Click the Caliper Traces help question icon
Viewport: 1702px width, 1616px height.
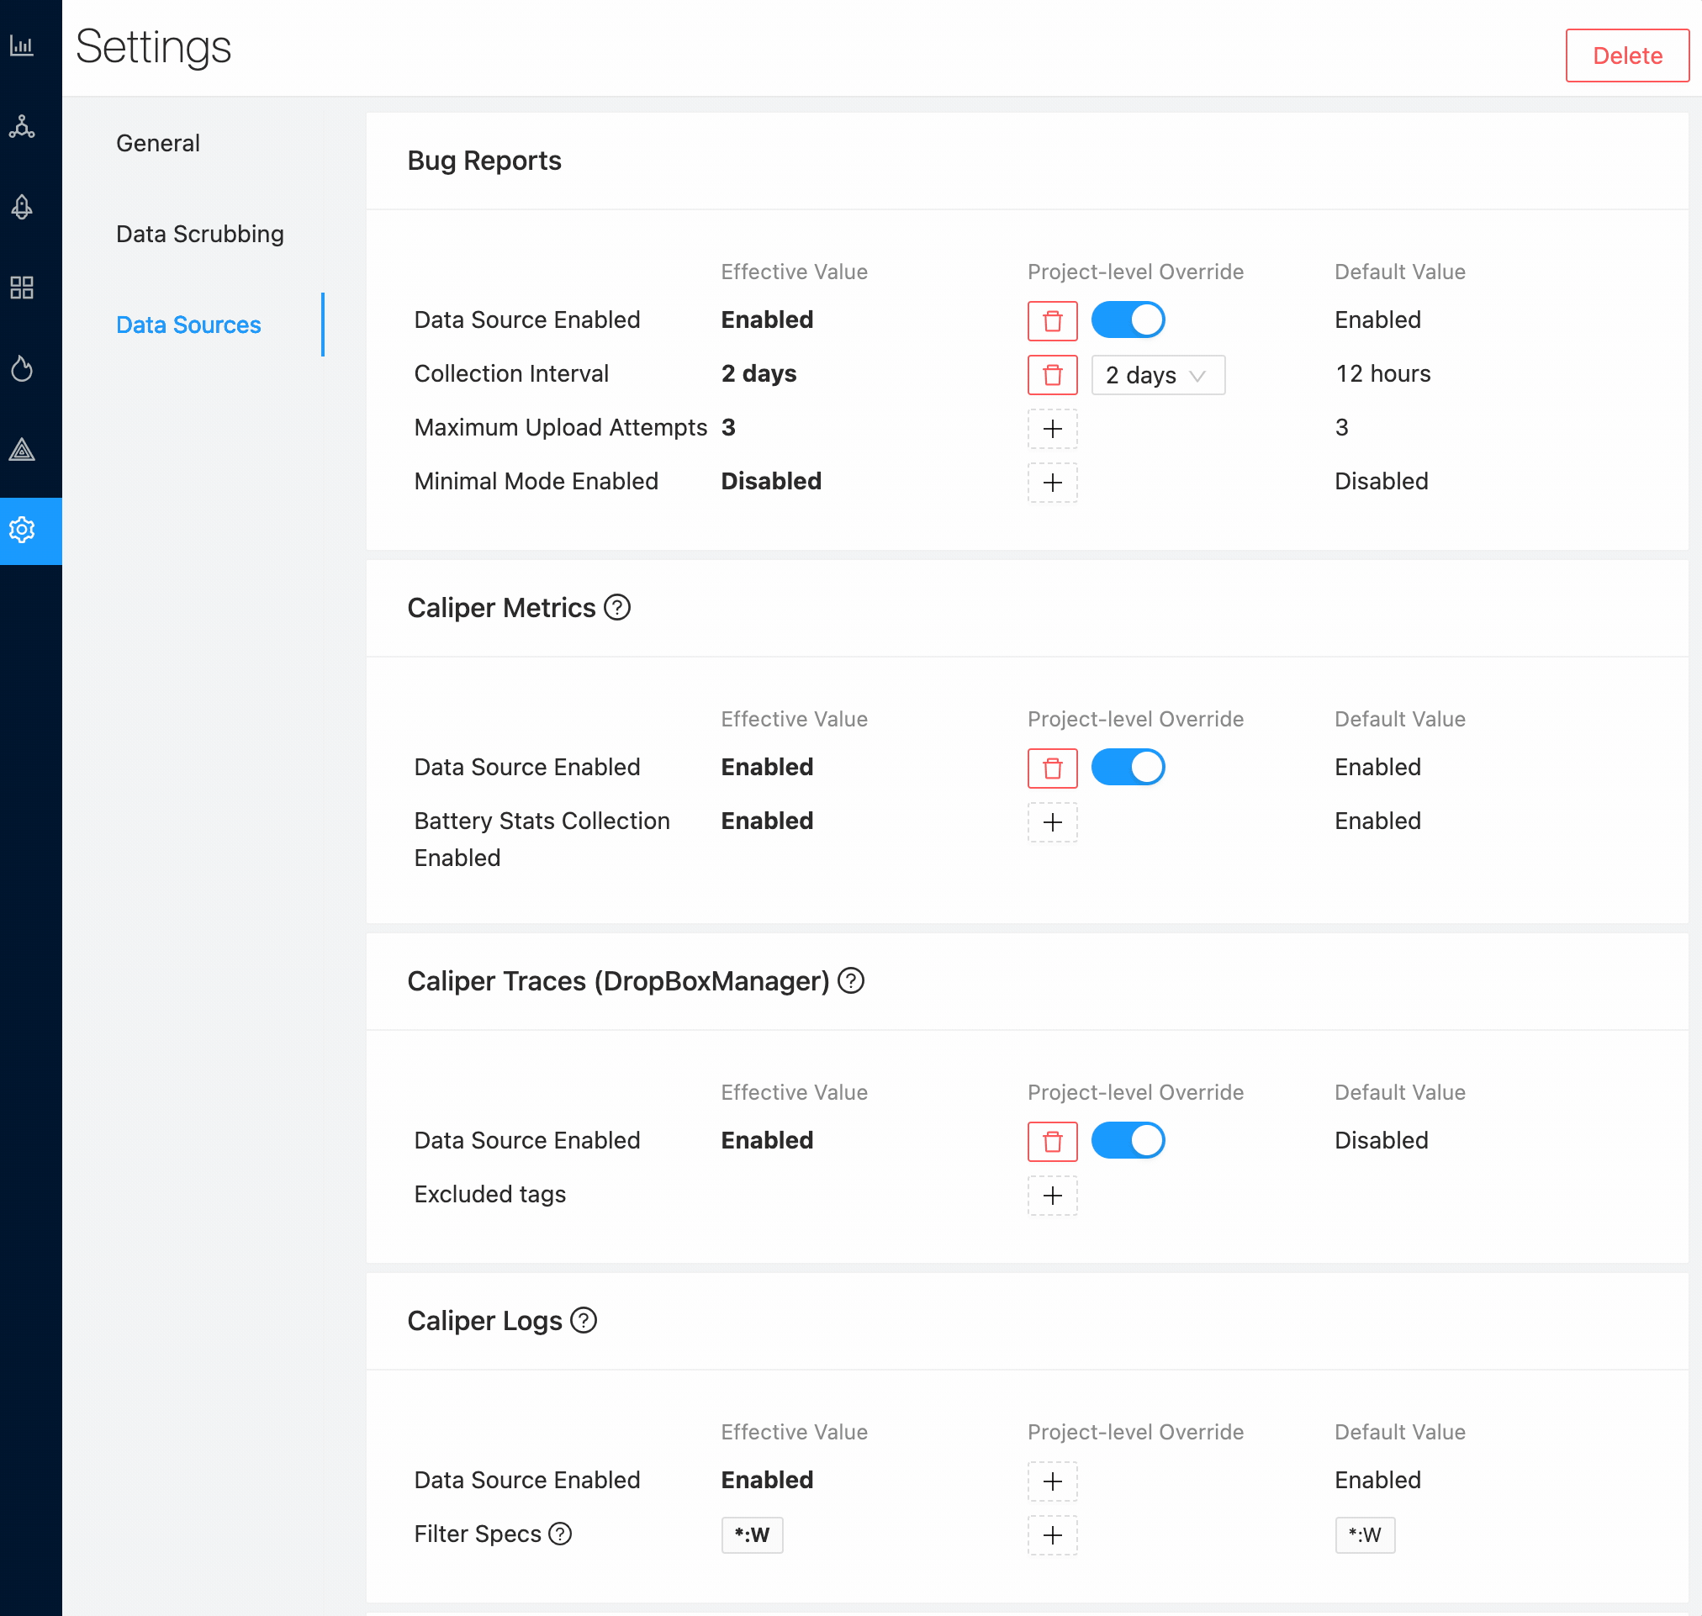850,980
